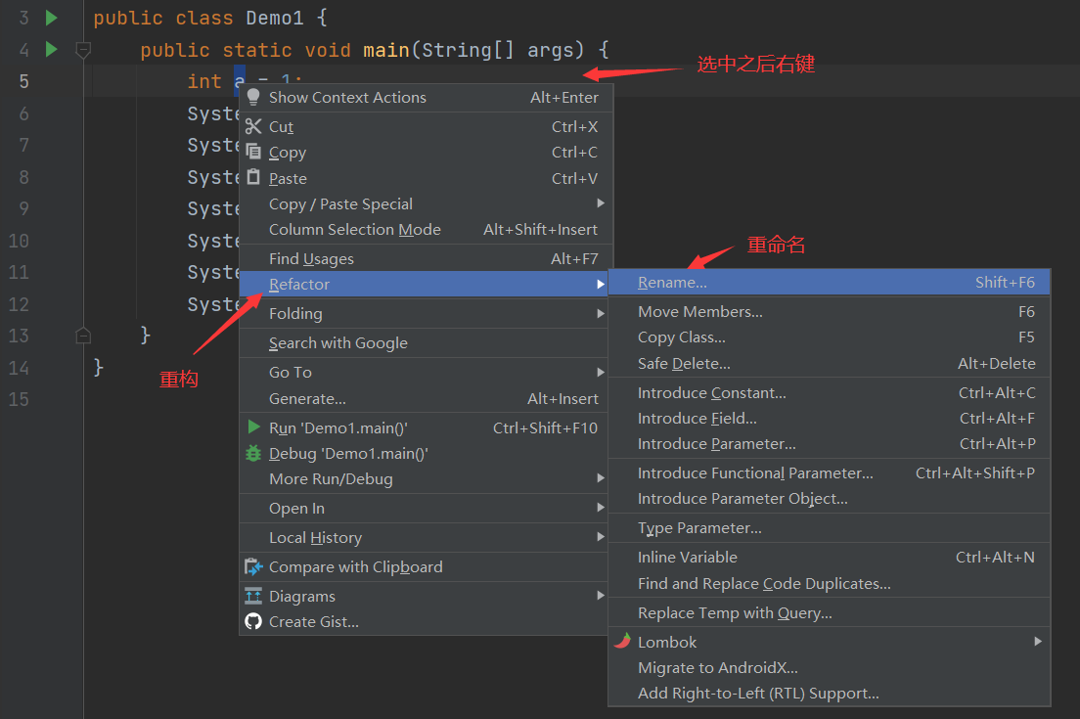Screen dimensions: 1080x719
Task: Click the int keyword on line 5
Action: click(204, 81)
